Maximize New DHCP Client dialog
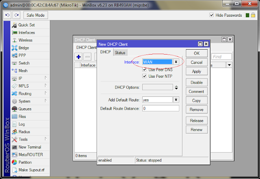 [x=200, y=44]
